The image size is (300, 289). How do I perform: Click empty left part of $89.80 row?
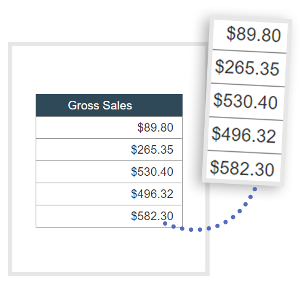pyautogui.click(x=82, y=127)
